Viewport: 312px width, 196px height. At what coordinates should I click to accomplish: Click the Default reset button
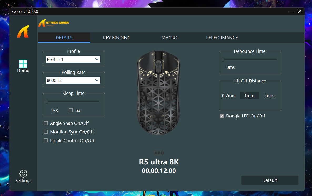[270, 180]
